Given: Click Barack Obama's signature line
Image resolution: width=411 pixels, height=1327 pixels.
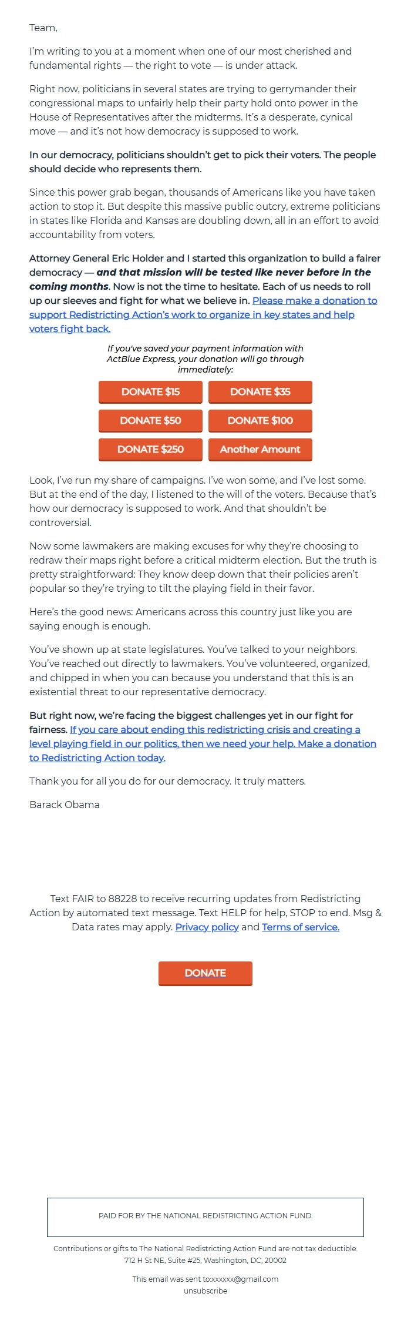Looking at the screenshot, I should tap(64, 805).
